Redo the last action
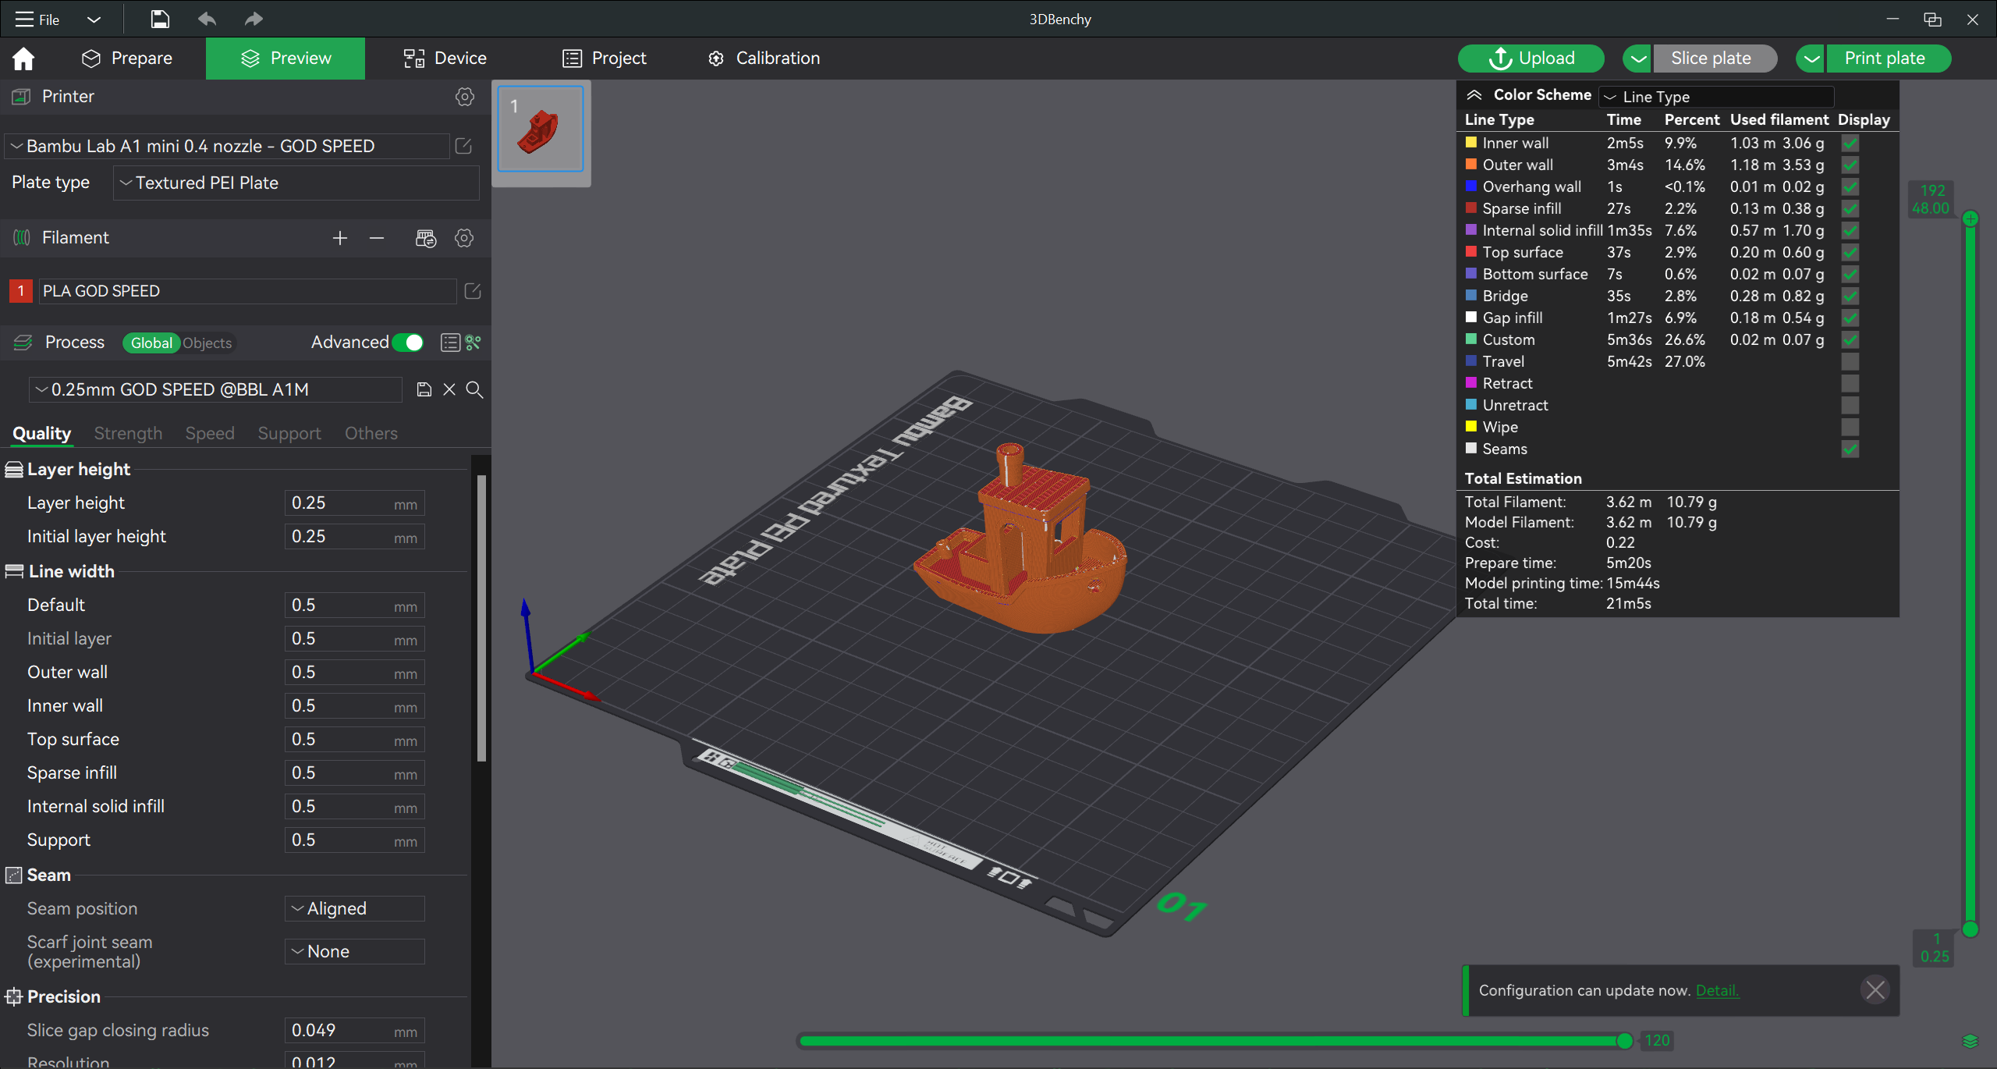The height and width of the screenshot is (1069, 1997). (x=254, y=19)
